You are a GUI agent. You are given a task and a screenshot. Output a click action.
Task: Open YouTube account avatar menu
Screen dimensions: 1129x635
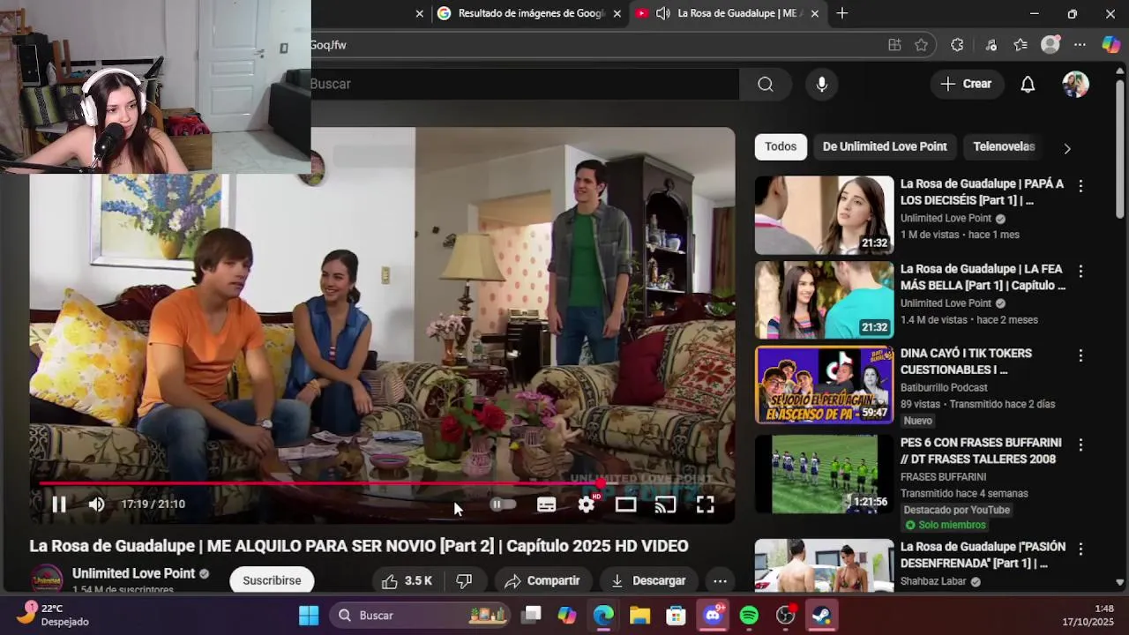tap(1075, 84)
